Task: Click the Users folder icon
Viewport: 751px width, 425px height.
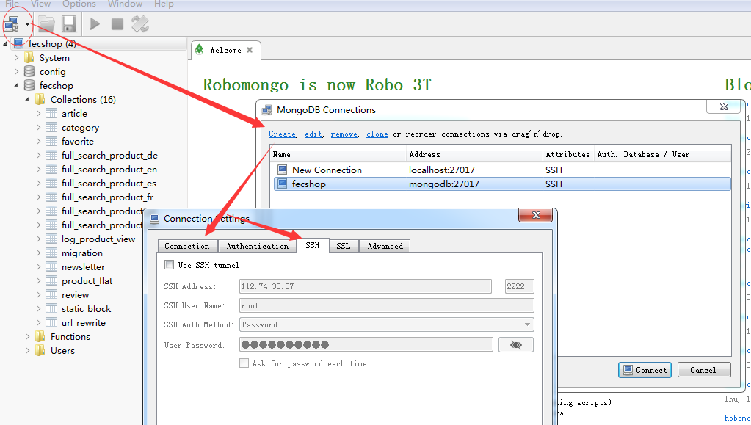Action: pyautogui.click(x=40, y=350)
